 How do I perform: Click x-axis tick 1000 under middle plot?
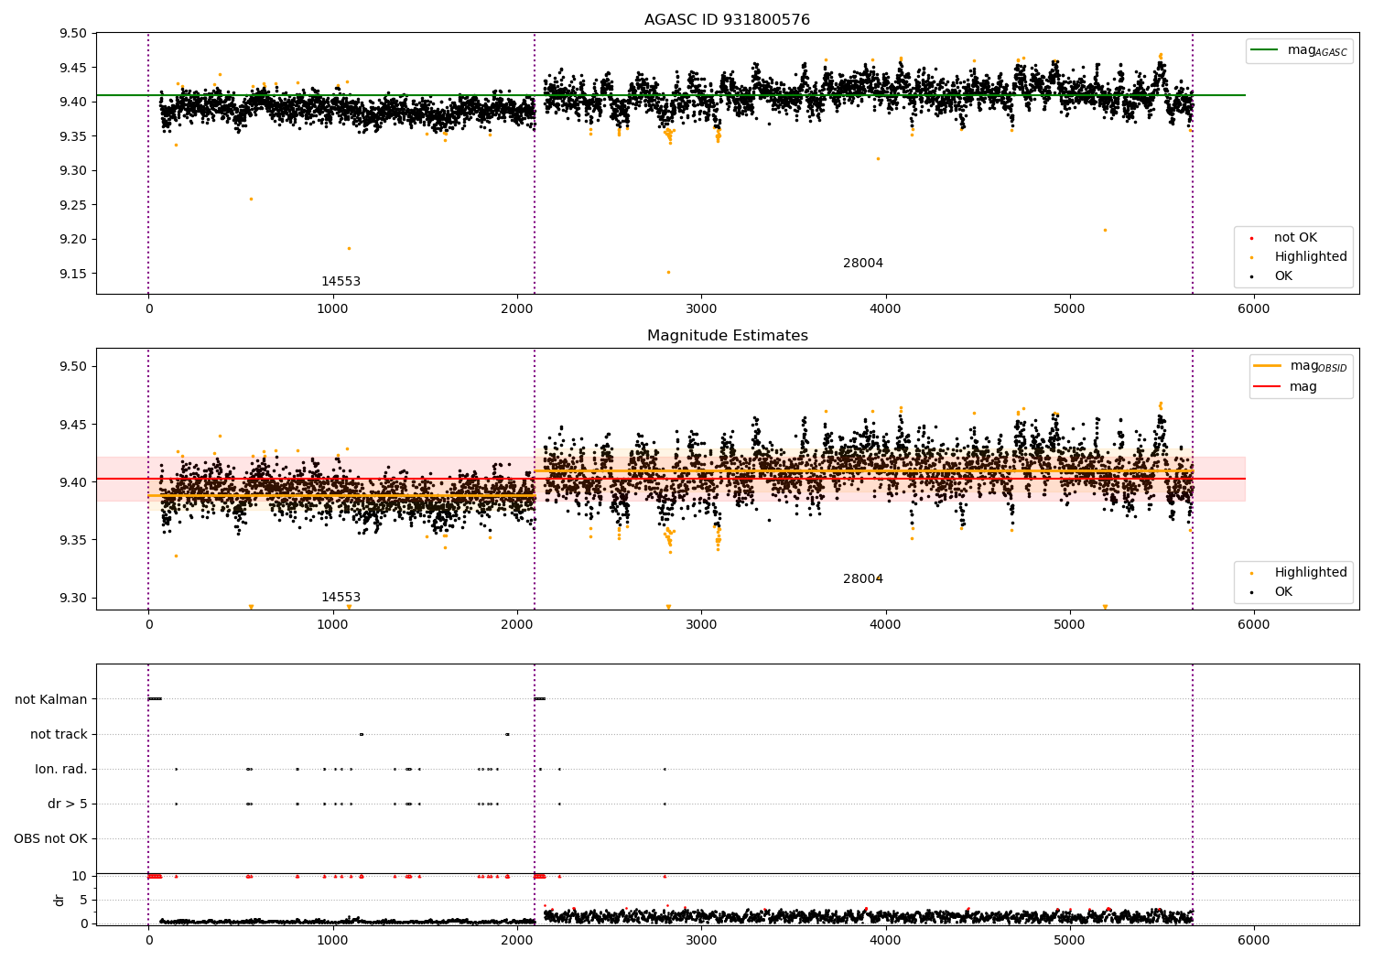[x=332, y=624]
